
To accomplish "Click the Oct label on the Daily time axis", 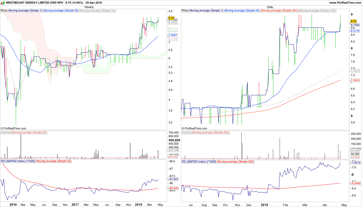I will (225, 205).
